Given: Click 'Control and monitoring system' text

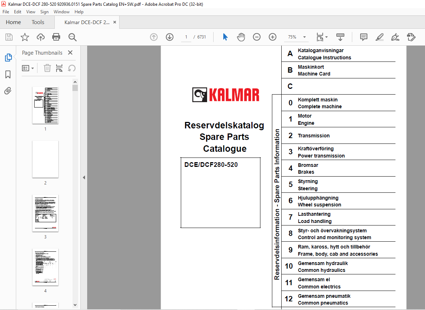Looking at the screenshot, I should click(x=335, y=237).
